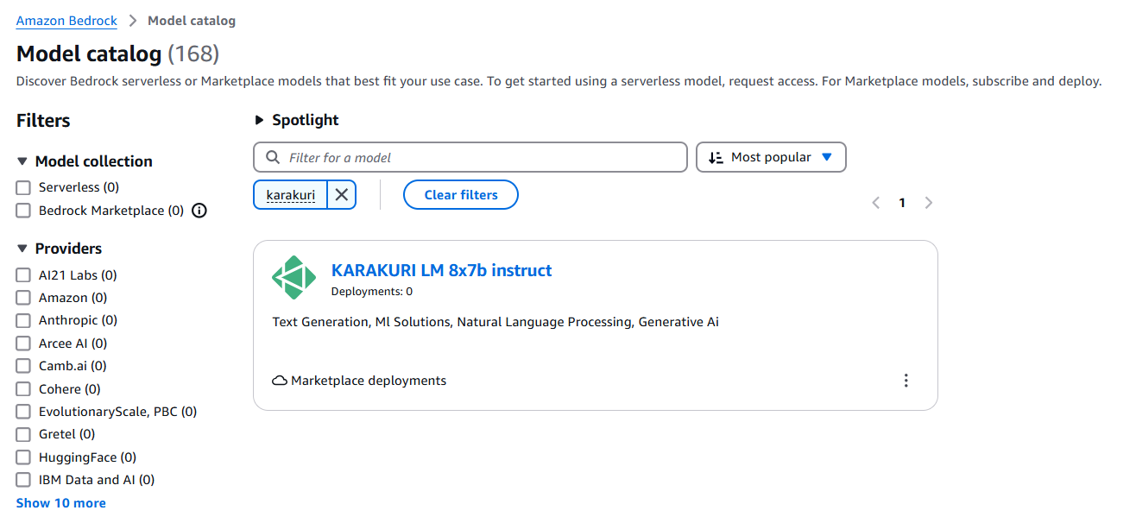Viewport: 1136px width, 523px height.
Task: Click Show 10 more providers link
Action: click(61, 503)
